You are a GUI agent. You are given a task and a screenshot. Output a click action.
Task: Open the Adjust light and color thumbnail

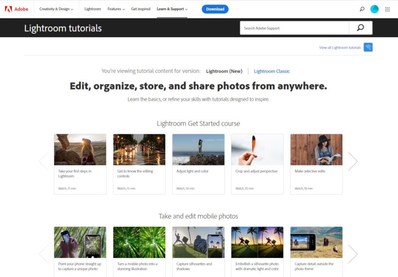click(199, 149)
